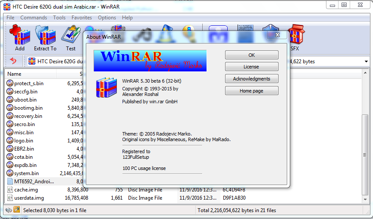The width and height of the screenshot is (373, 219).
Task: Click the cache.img file icon
Action: click(x=10, y=190)
